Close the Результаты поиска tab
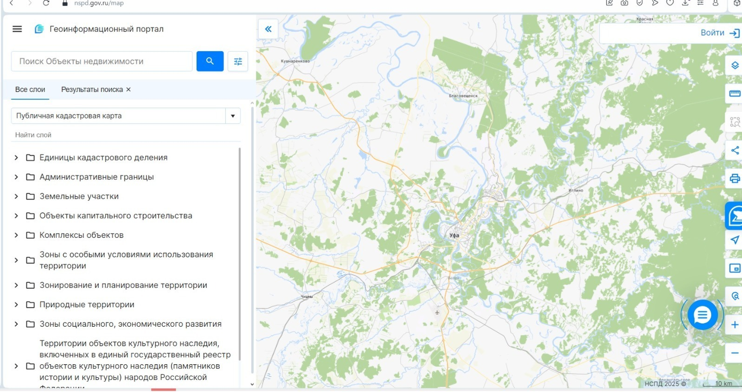The width and height of the screenshot is (742, 392). pyautogui.click(x=128, y=89)
